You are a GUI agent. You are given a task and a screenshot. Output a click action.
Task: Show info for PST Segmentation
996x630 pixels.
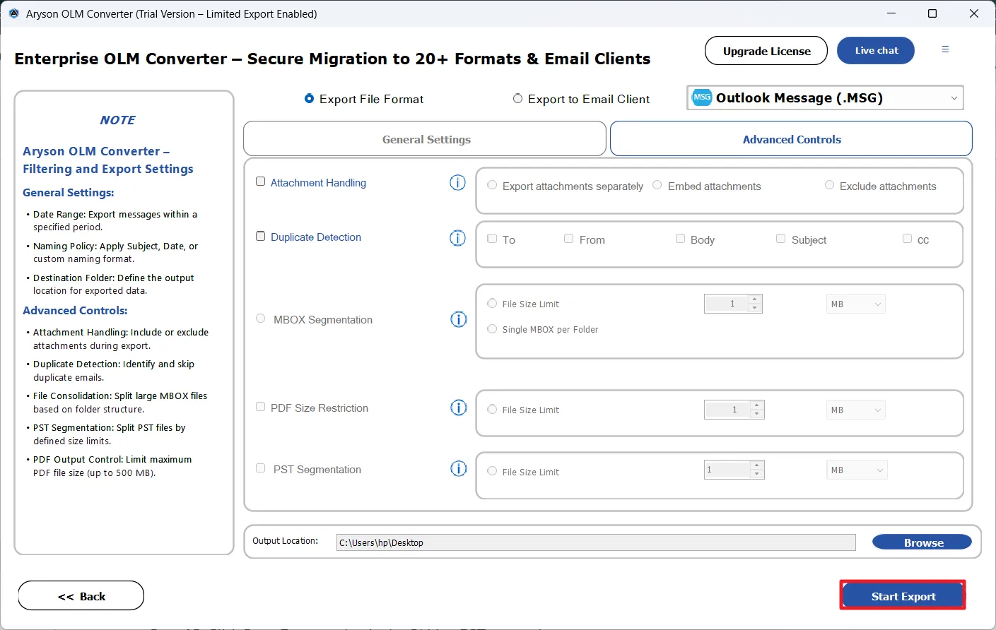tap(458, 469)
